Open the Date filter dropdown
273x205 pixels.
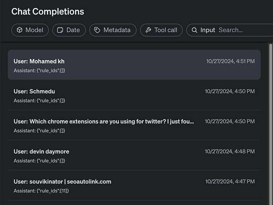(69, 30)
